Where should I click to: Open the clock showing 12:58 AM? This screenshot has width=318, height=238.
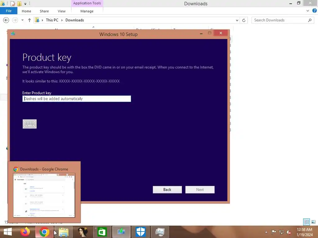304,232
